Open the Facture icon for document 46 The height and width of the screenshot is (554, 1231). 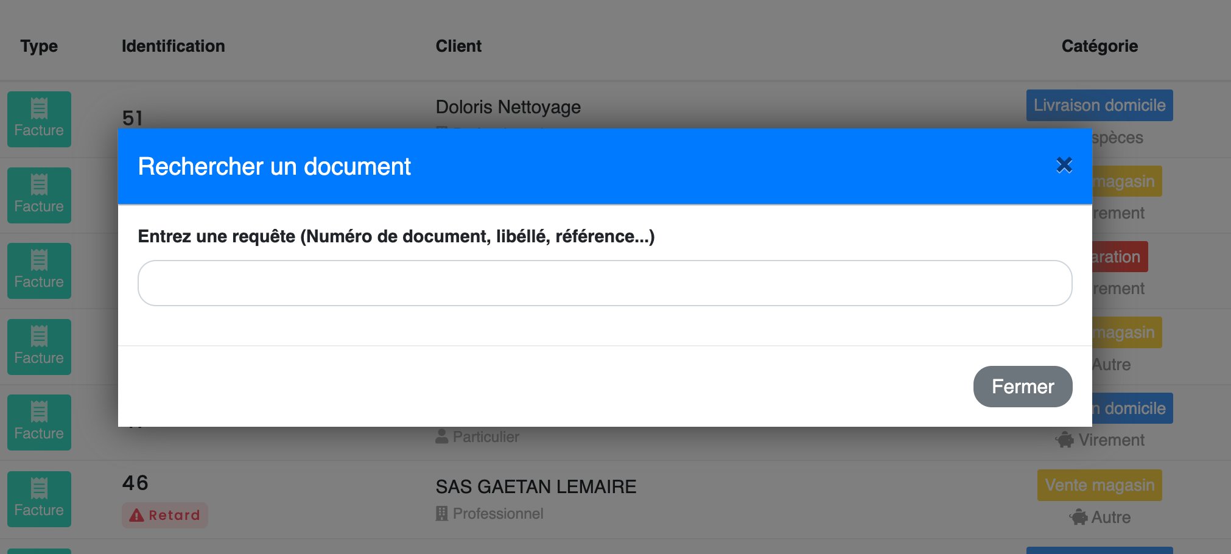pyautogui.click(x=39, y=499)
